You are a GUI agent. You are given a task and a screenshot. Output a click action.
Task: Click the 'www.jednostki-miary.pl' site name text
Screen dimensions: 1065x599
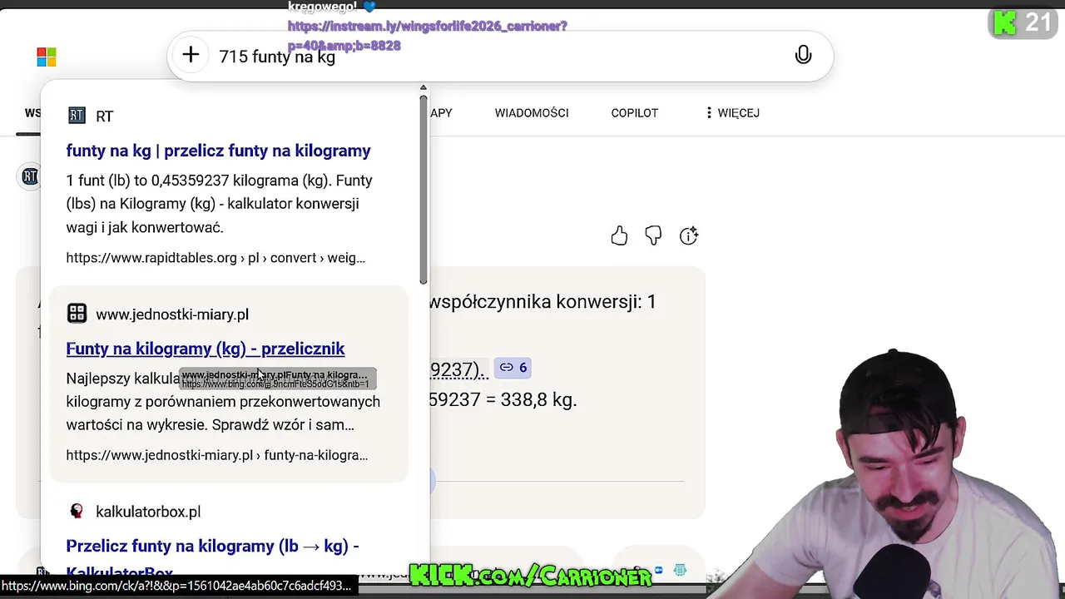(x=172, y=314)
